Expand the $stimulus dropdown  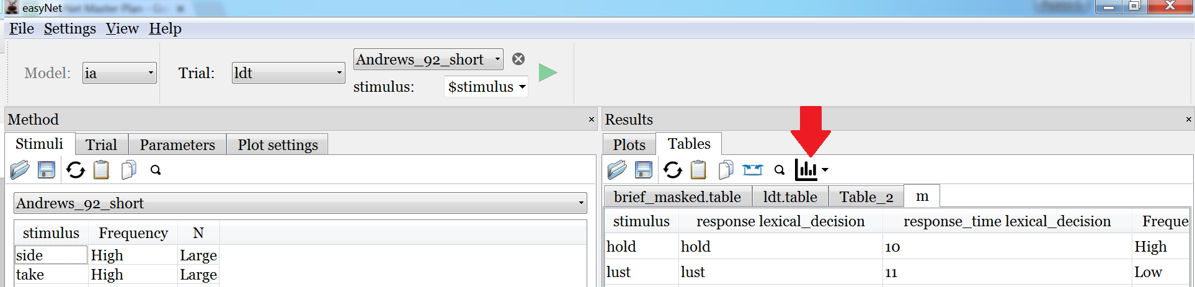(487, 87)
